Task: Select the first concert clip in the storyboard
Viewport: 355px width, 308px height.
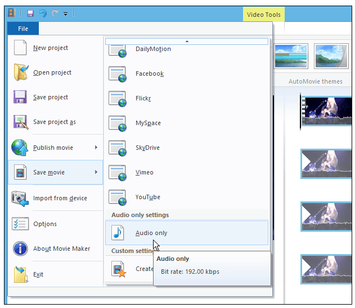Action: [327, 111]
